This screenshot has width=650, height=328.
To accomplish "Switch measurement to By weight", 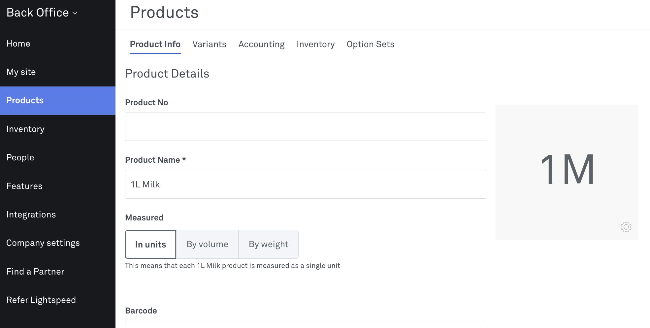I will point(268,245).
